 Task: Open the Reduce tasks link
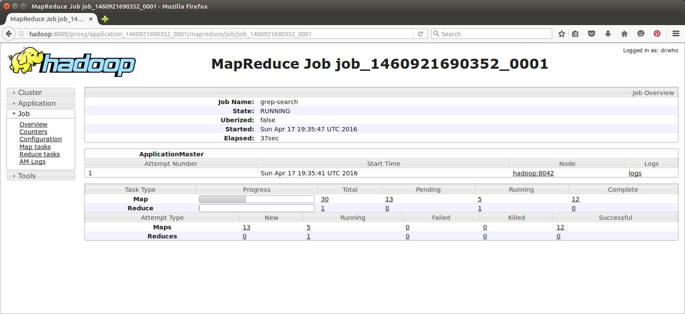40,154
